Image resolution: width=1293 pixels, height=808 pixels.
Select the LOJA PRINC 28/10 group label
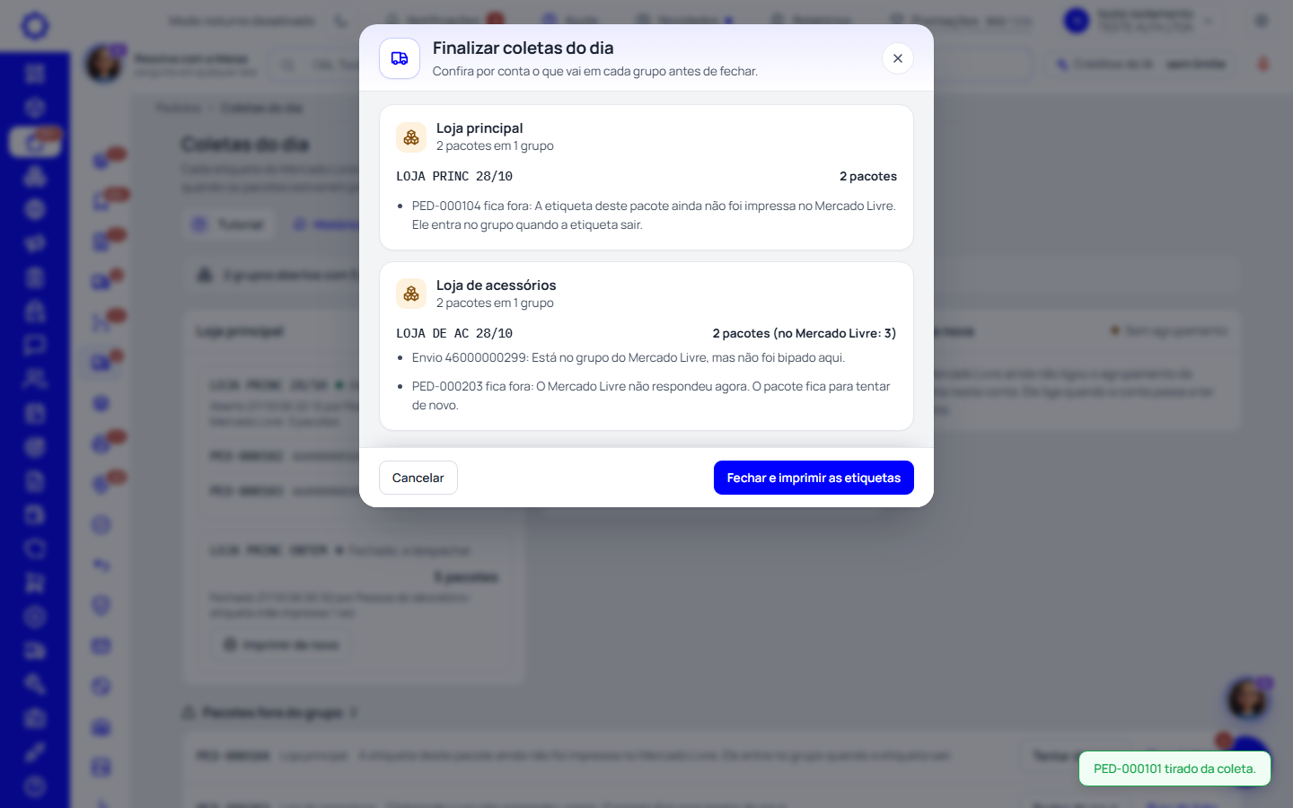454,177
